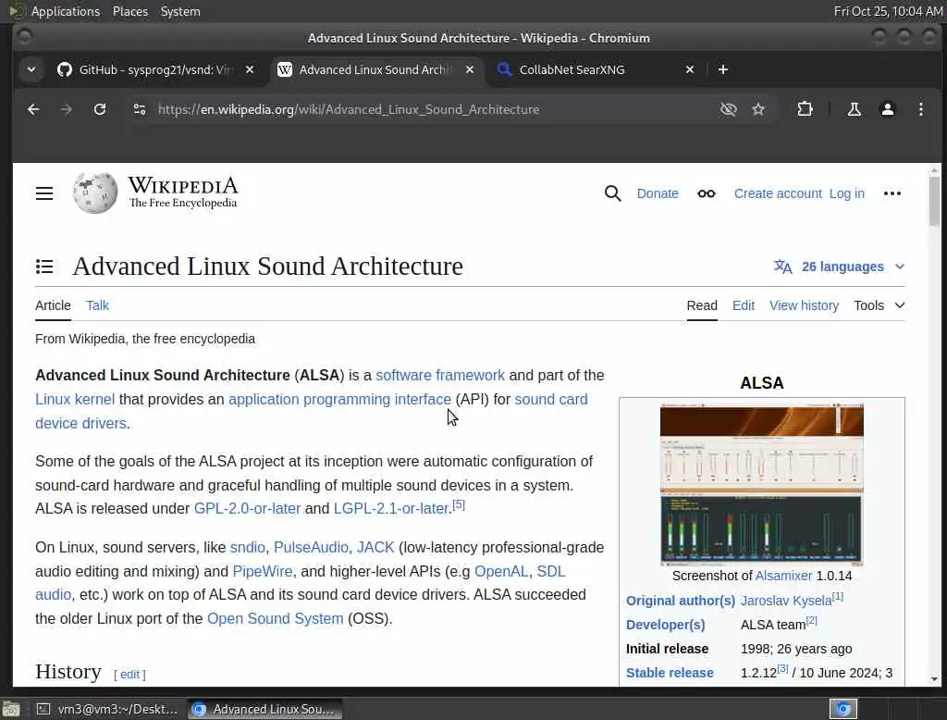Open the Places menu
Image resolution: width=947 pixels, height=720 pixels.
tap(129, 11)
